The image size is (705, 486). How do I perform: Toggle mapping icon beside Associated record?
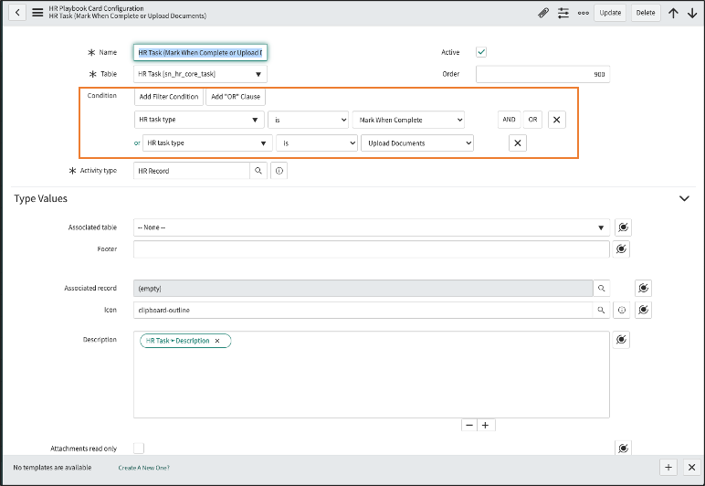tap(644, 288)
